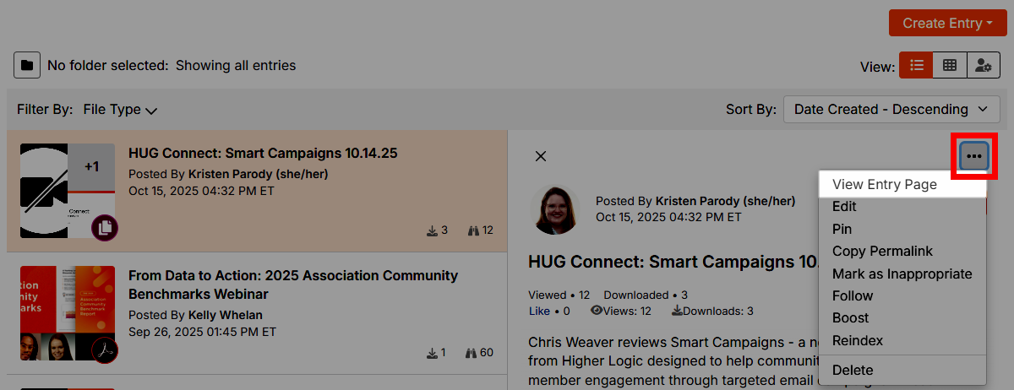
Task: Select View Entry Page from menu
Action: pos(884,185)
